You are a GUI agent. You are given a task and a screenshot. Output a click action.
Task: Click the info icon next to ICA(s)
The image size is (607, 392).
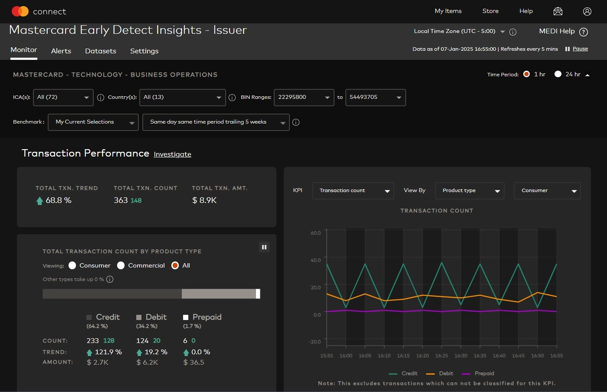click(101, 97)
